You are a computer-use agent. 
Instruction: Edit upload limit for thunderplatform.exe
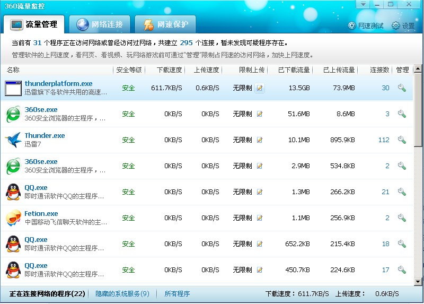(260, 88)
